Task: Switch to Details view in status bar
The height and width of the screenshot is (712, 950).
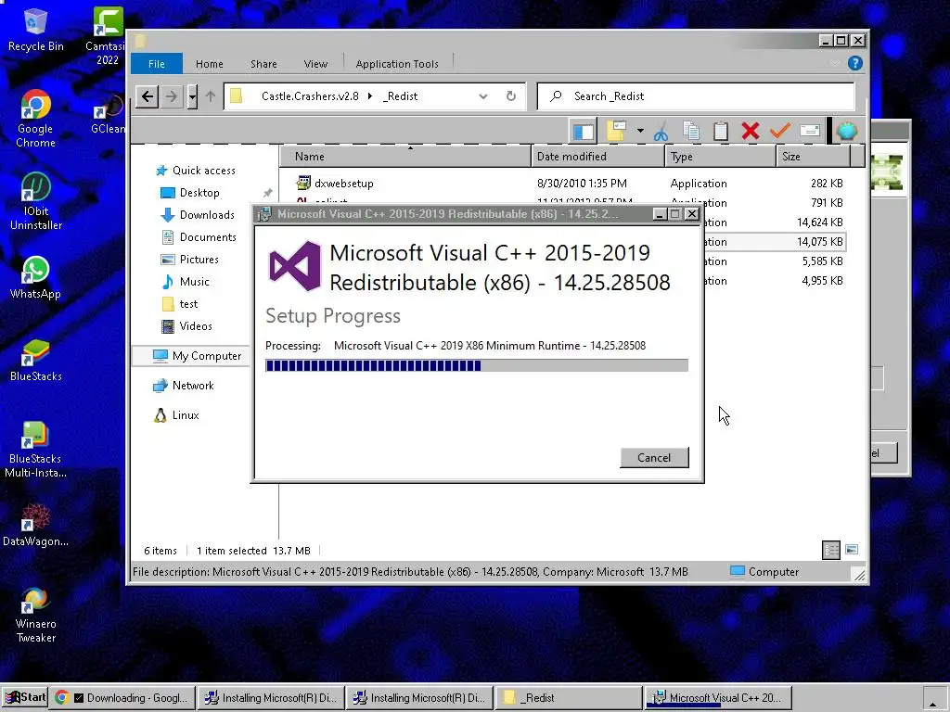Action: (x=830, y=550)
